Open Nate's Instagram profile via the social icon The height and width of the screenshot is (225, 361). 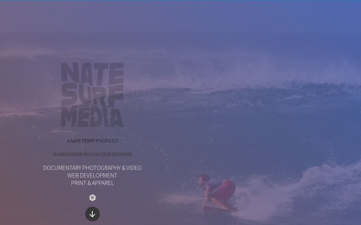click(93, 198)
